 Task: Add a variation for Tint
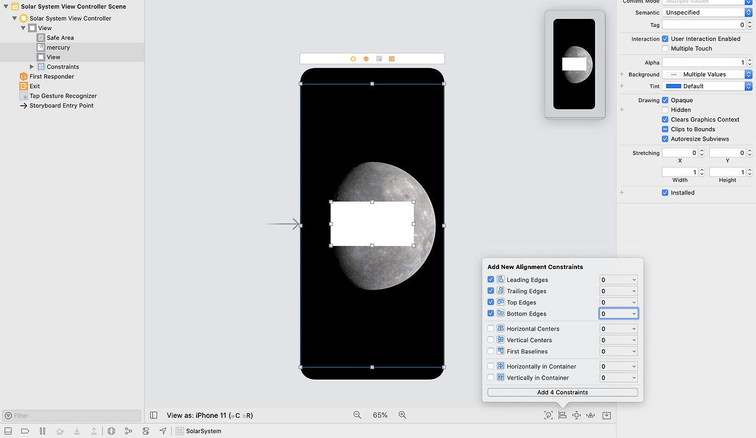622,86
